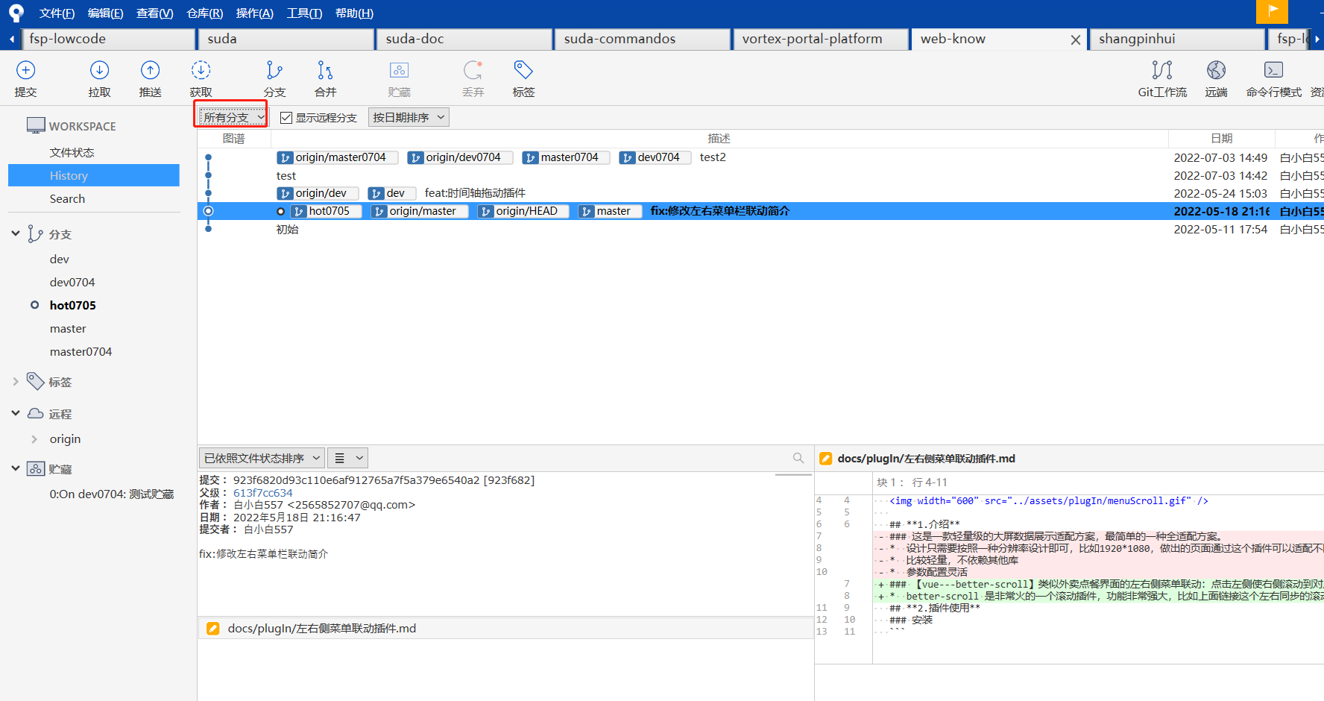Viewport: 1324px width, 701px height.
Task: Close the web-know repository tab
Action: pyautogui.click(x=1075, y=40)
